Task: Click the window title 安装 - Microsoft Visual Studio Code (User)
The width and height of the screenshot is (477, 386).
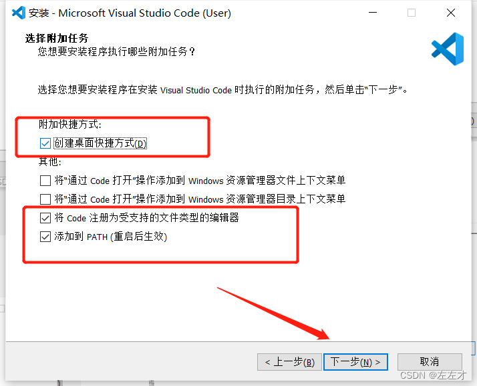Action: click(x=130, y=13)
